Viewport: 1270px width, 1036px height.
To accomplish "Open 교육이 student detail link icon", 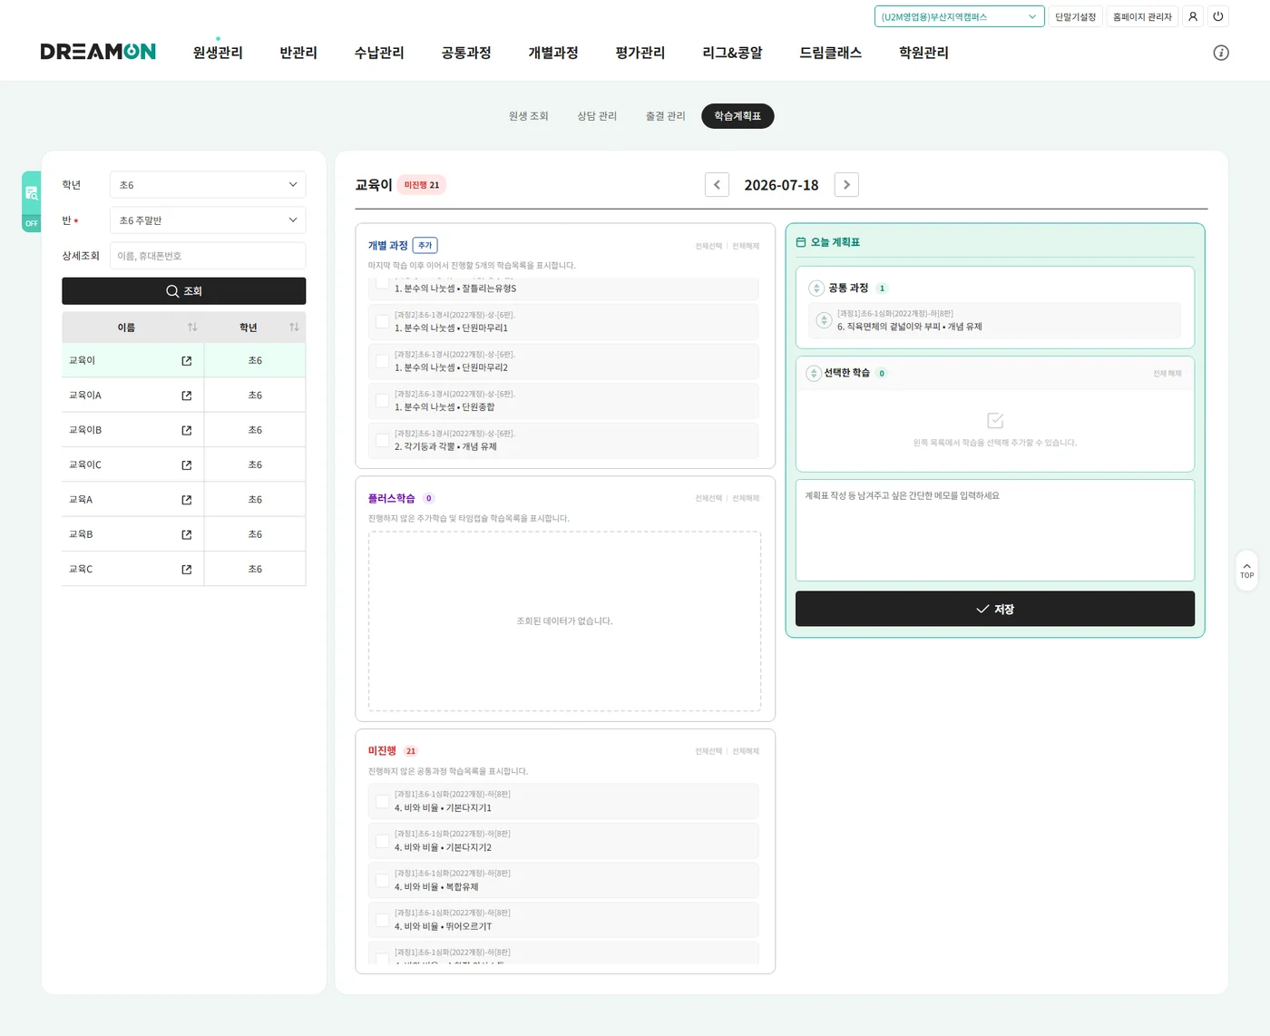I will pyautogui.click(x=187, y=361).
